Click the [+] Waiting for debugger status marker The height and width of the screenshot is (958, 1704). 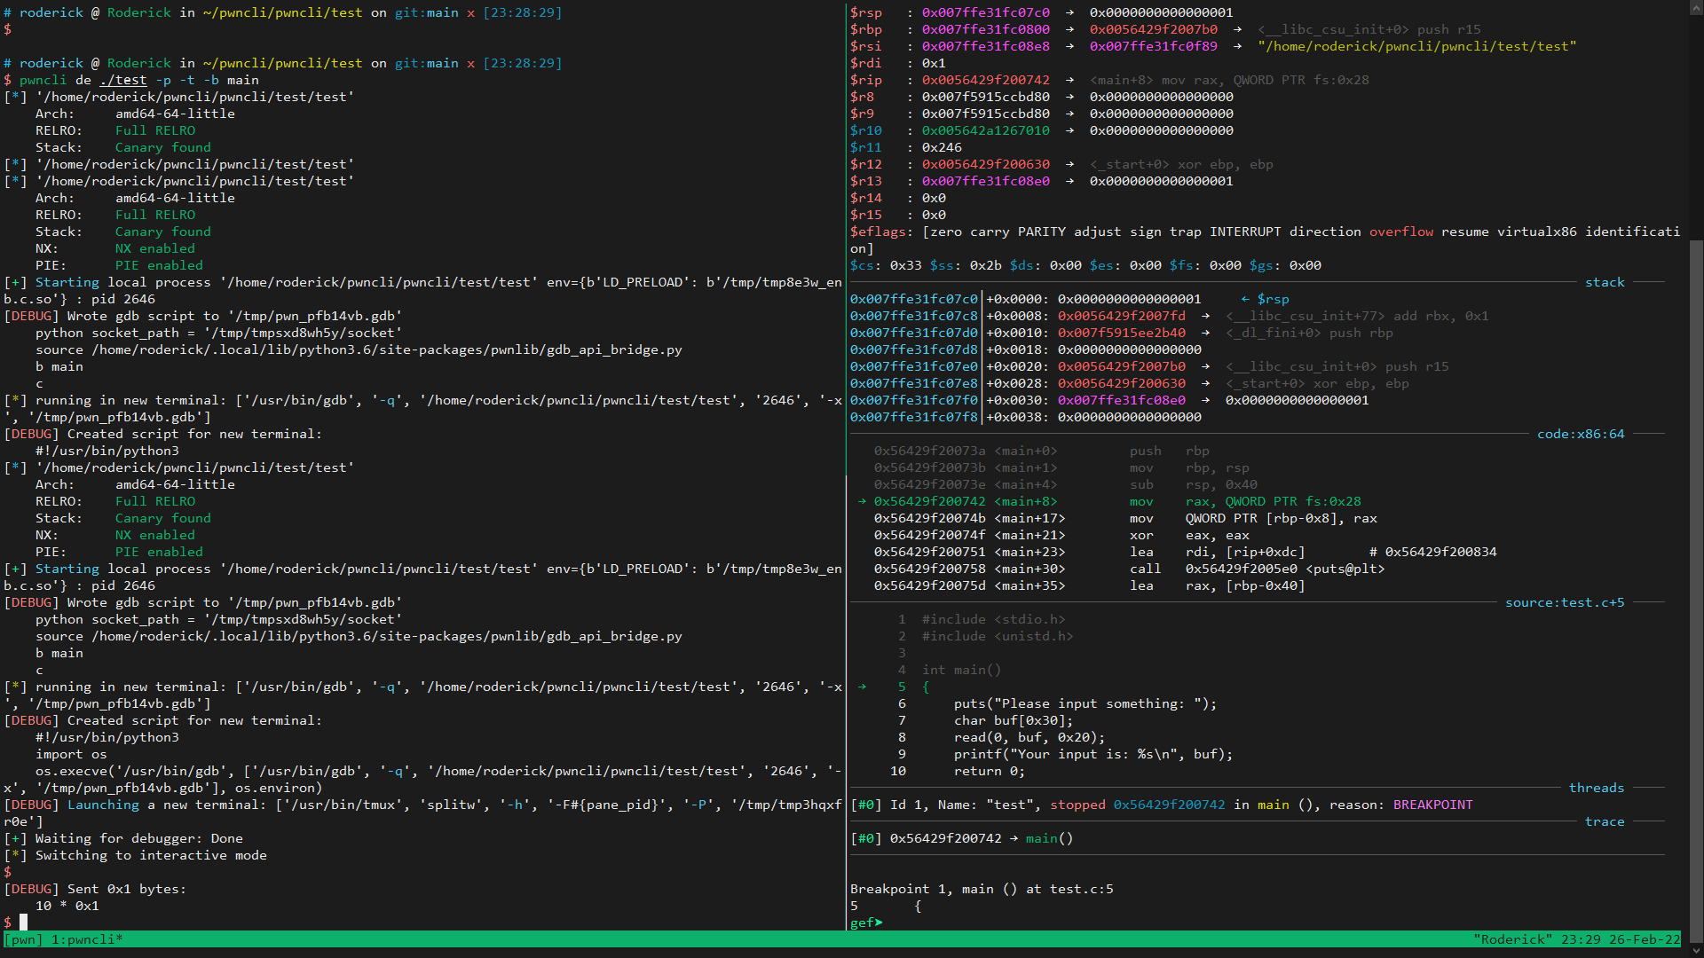click(x=15, y=839)
